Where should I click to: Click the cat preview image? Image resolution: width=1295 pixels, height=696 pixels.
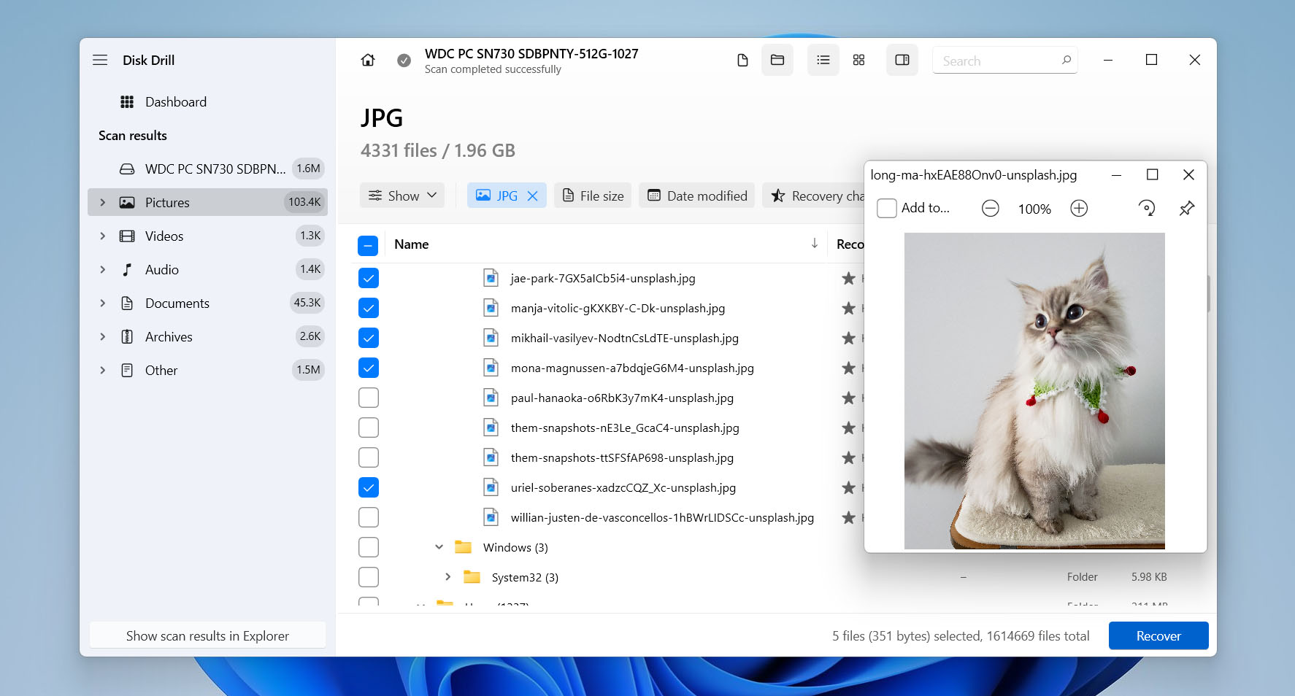1034,391
